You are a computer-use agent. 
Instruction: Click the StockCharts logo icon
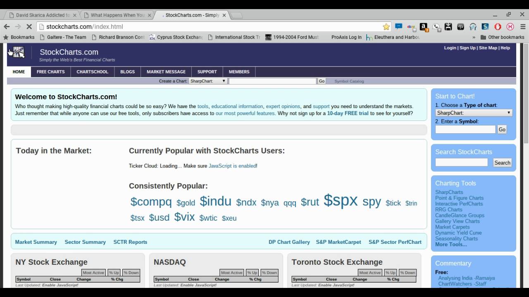tap(19, 52)
